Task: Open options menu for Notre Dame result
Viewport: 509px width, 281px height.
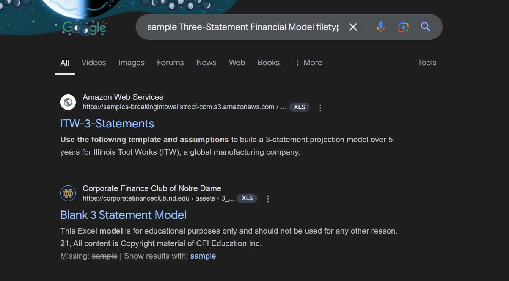Action: click(x=268, y=199)
